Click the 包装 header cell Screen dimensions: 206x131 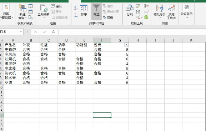(102, 45)
